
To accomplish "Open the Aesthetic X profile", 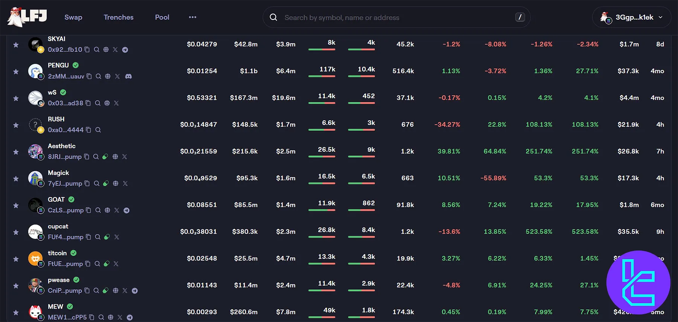I will [125, 156].
